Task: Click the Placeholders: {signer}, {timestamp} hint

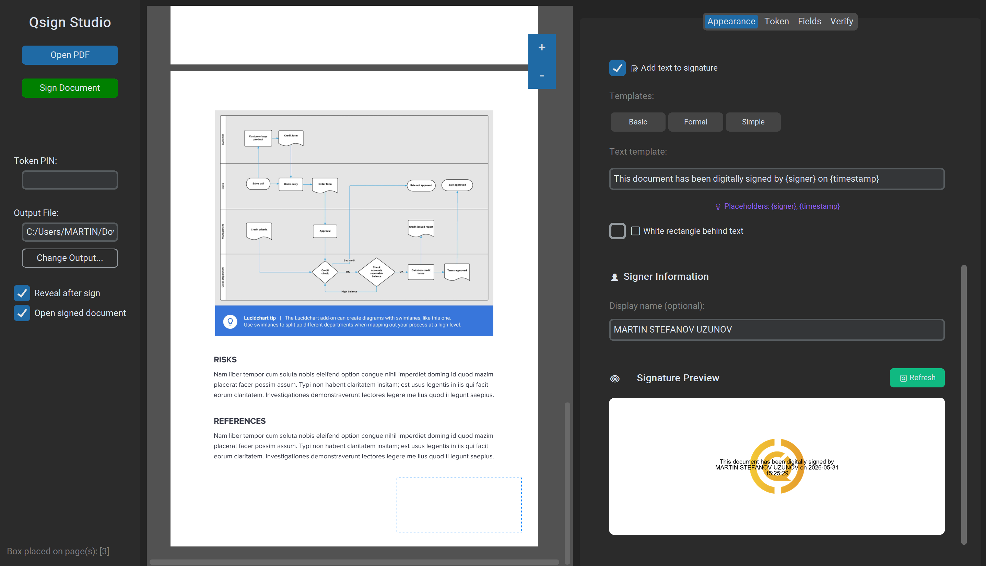Action: pyautogui.click(x=782, y=206)
